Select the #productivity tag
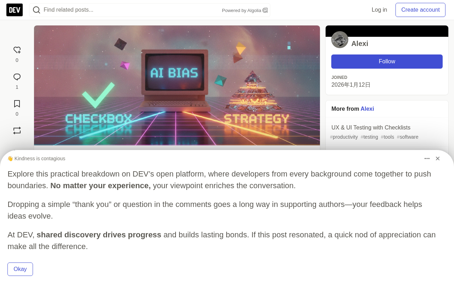 [344, 137]
